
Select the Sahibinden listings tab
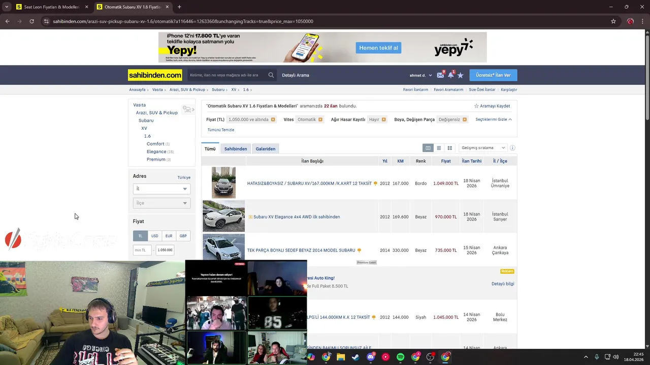click(x=236, y=149)
